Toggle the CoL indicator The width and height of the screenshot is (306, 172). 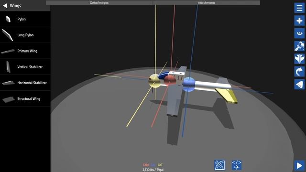(x=153, y=165)
